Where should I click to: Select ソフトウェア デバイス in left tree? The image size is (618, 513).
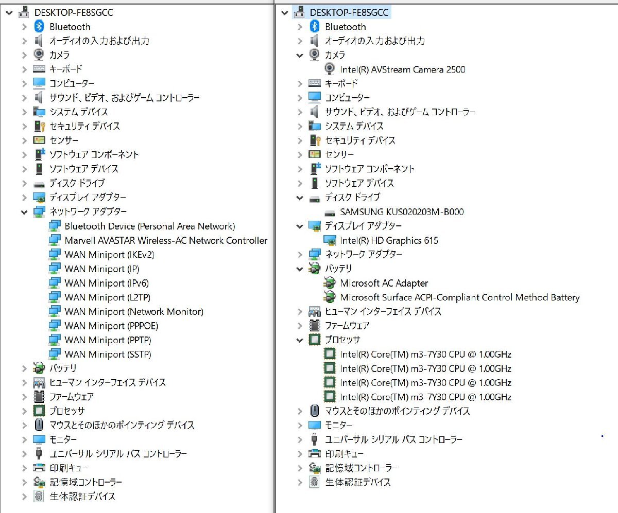pos(84,169)
